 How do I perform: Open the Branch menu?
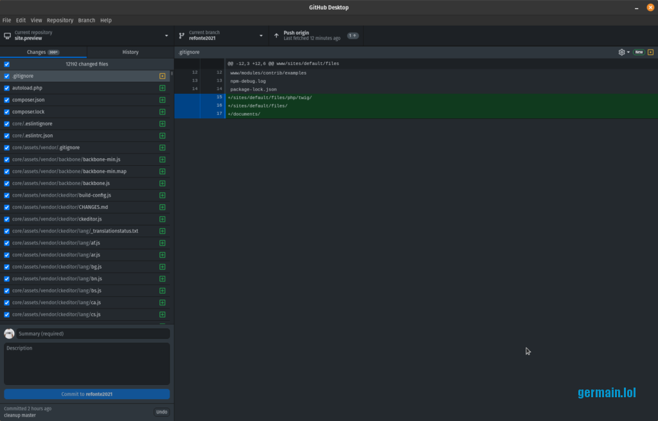[87, 21]
